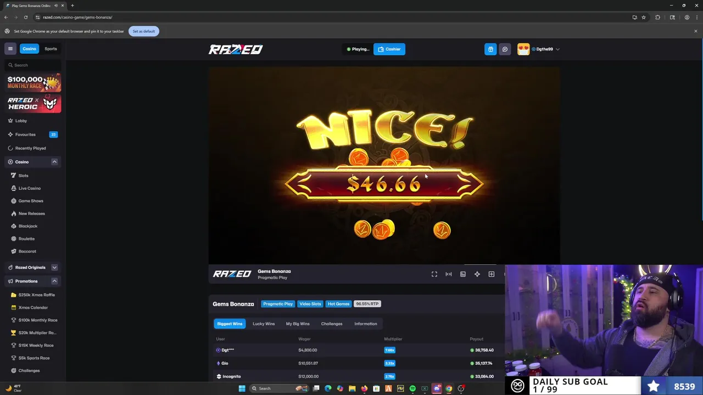Click the $100,000 Monthly Race banner

34,82
